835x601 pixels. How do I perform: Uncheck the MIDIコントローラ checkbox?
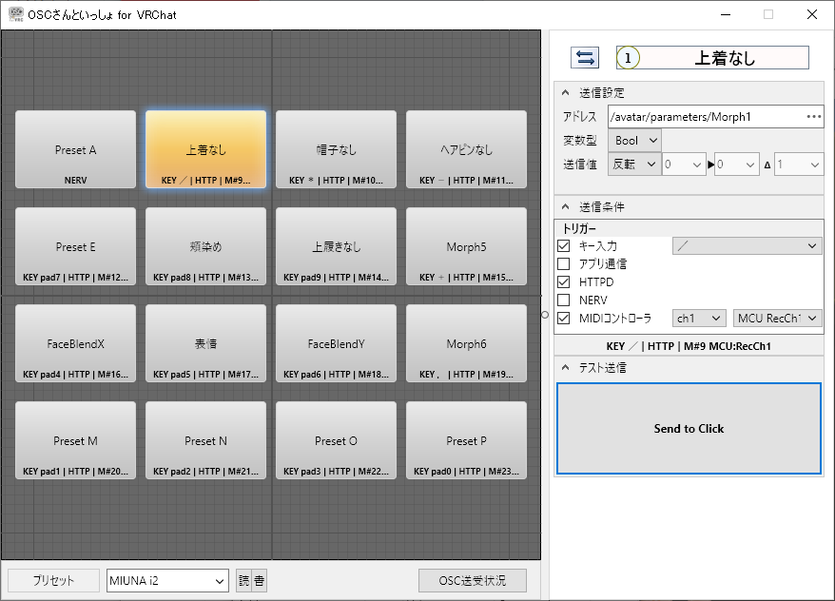tap(563, 318)
